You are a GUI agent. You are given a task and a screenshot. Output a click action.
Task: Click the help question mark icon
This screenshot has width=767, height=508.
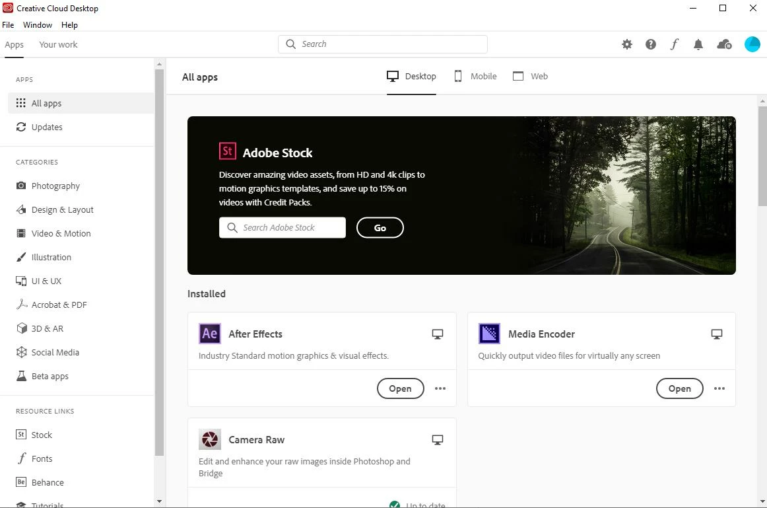(651, 44)
